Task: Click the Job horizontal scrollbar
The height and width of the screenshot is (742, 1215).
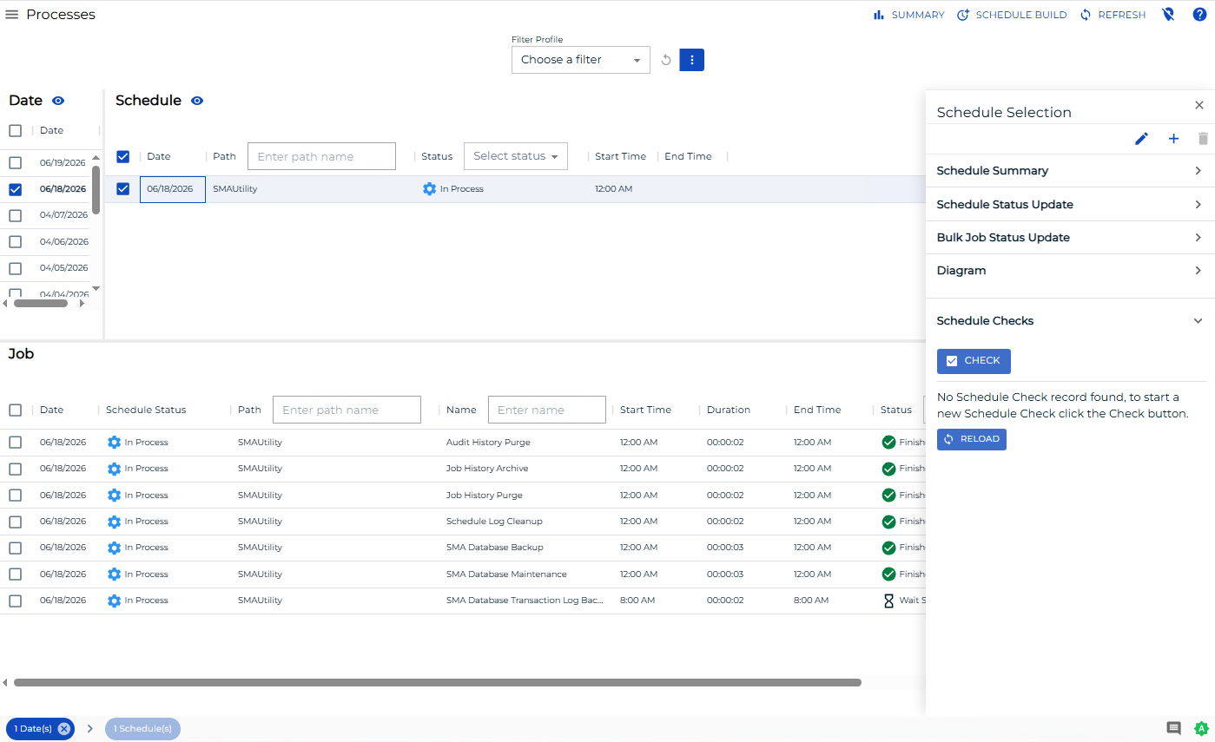Action: tap(437, 683)
